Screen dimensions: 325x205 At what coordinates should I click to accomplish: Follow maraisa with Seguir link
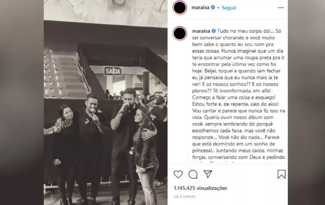tap(229, 8)
